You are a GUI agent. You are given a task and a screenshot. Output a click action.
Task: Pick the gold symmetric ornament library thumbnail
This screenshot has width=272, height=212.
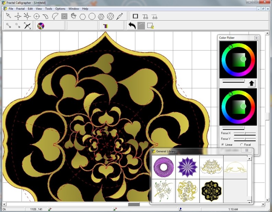coord(211,167)
